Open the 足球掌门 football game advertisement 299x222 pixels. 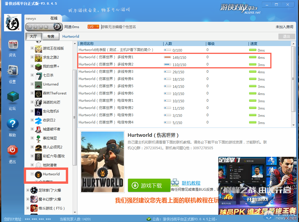click(x=257, y=186)
